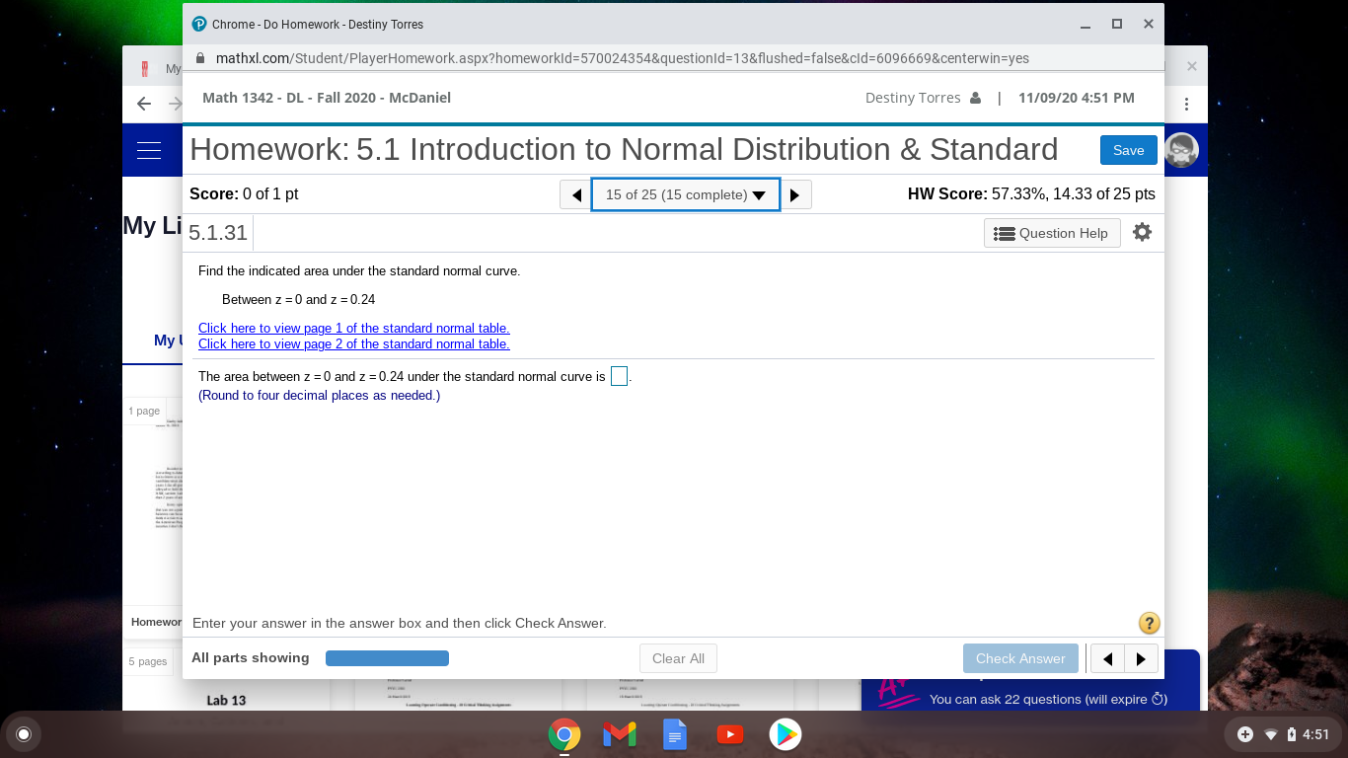Click the 'Score: 0 of 1 pt' text
Viewport: 1348px width, 758px height.
(244, 194)
